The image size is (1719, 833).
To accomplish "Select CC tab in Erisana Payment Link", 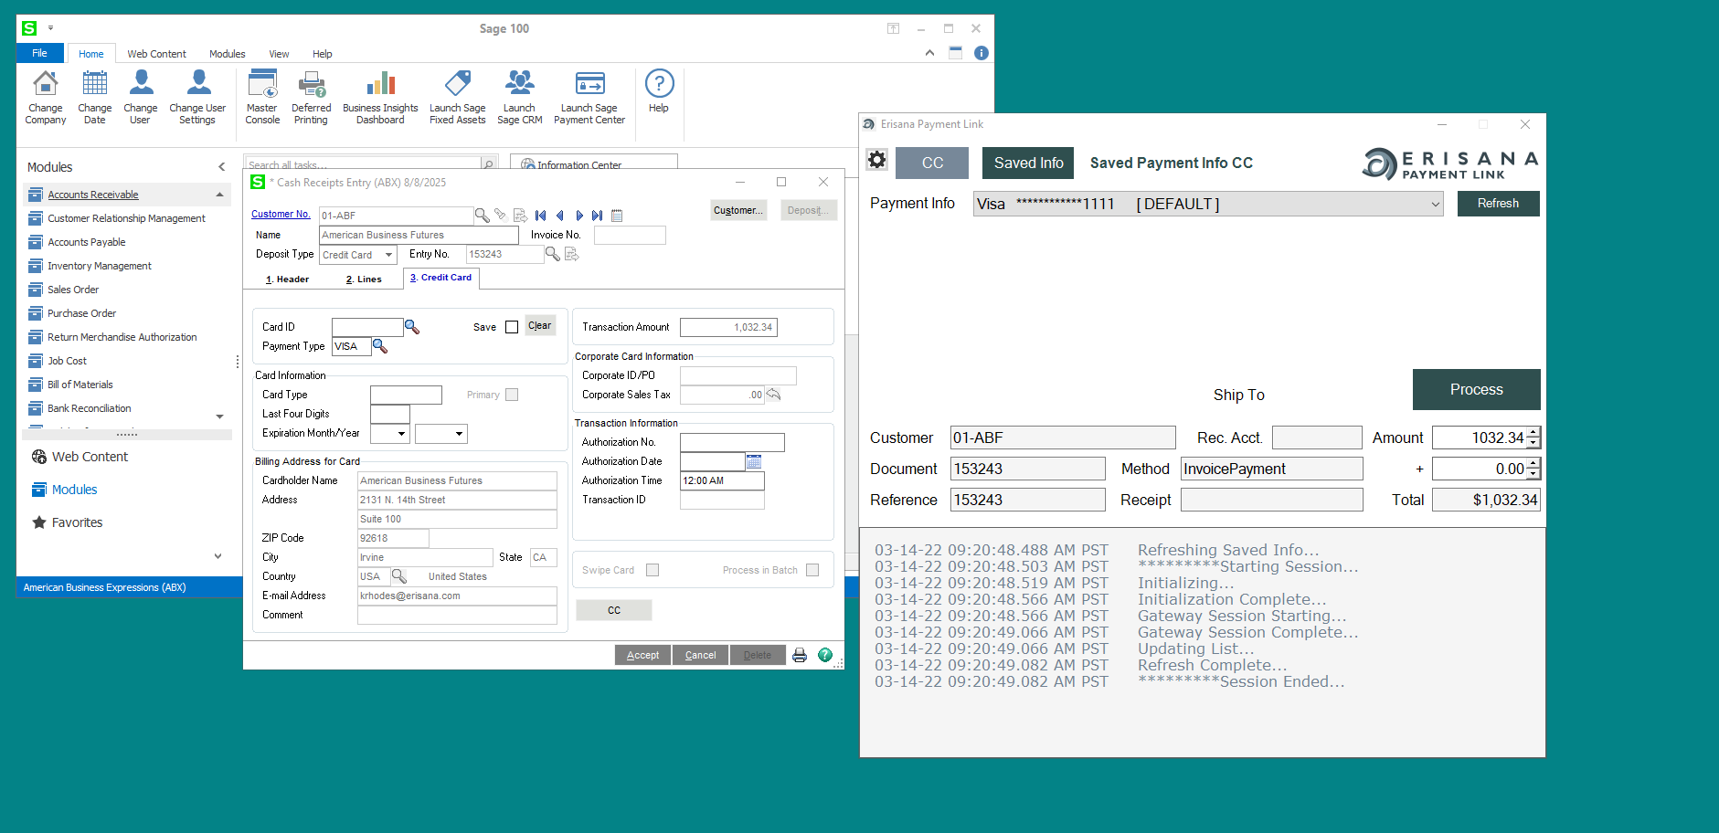I will pos(932,163).
